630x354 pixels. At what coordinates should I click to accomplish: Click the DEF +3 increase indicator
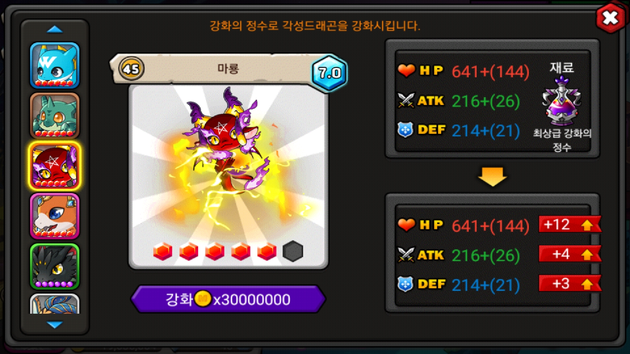point(570,284)
